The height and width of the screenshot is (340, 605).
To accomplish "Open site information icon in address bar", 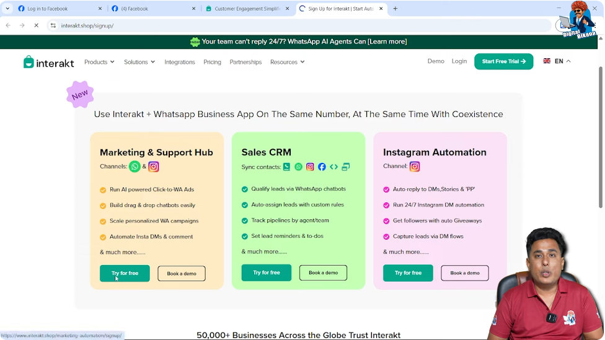I will tap(53, 25).
